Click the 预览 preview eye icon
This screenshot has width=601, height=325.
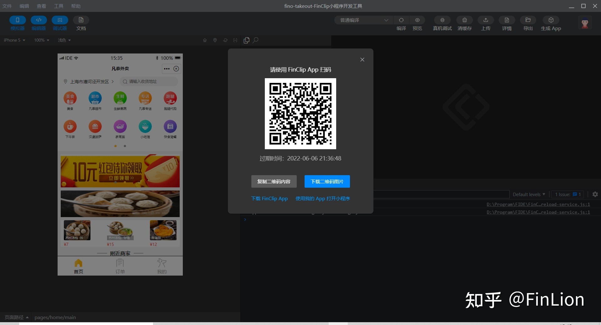[x=417, y=20]
